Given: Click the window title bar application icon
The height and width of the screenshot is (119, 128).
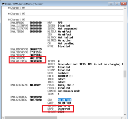Looking at the screenshot, I should (x=3, y=4).
